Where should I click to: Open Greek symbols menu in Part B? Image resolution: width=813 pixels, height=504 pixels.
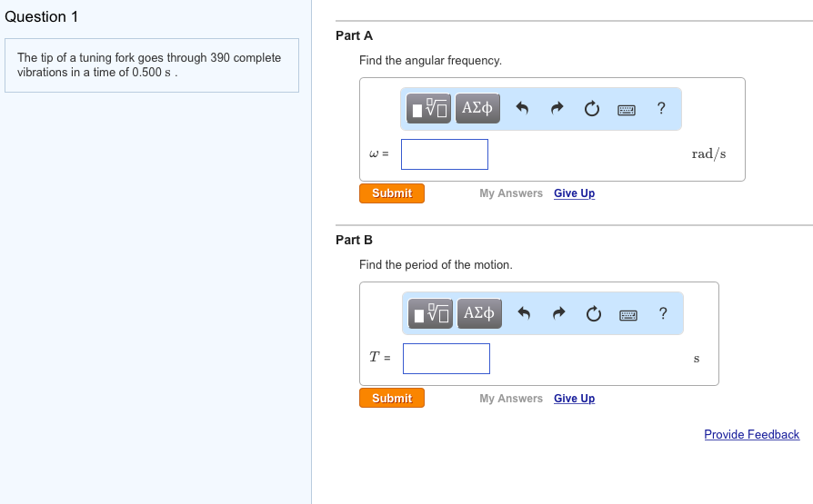(478, 314)
